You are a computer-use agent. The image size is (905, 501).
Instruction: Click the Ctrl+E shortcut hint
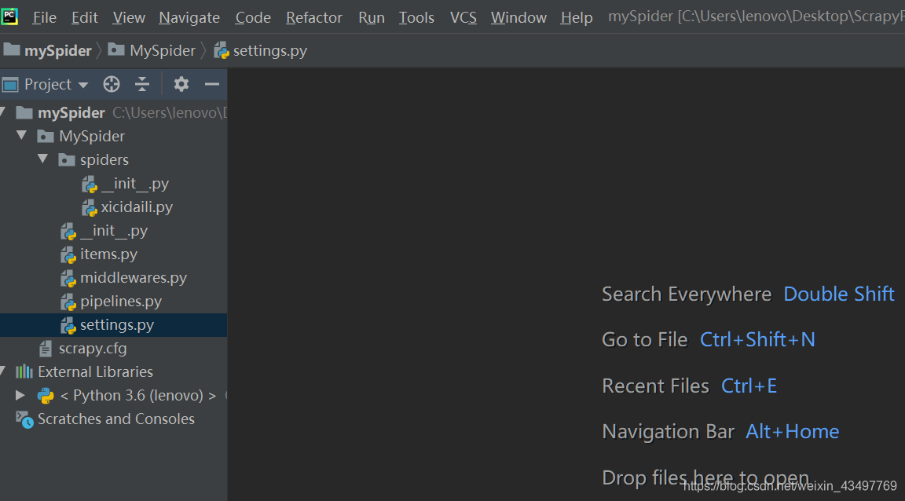(x=749, y=386)
